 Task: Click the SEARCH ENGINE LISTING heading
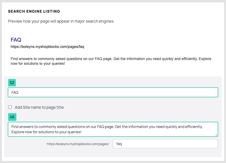(x=34, y=11)
